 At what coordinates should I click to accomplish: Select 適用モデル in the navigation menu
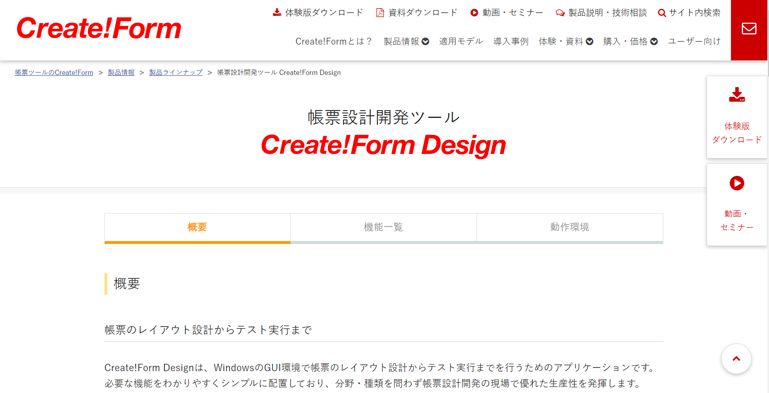coord(460,41)
